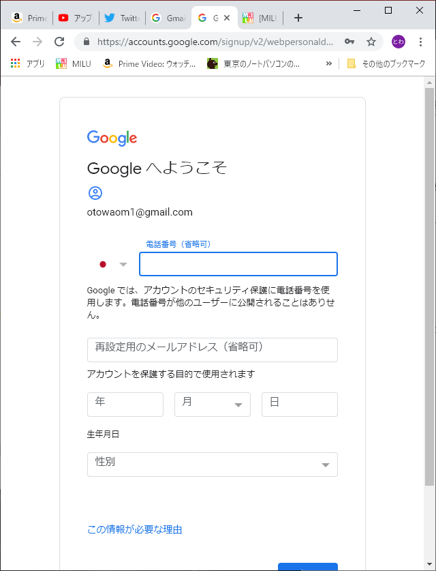Click the Google へようこそ heading
436x571 pixels.
157,169
